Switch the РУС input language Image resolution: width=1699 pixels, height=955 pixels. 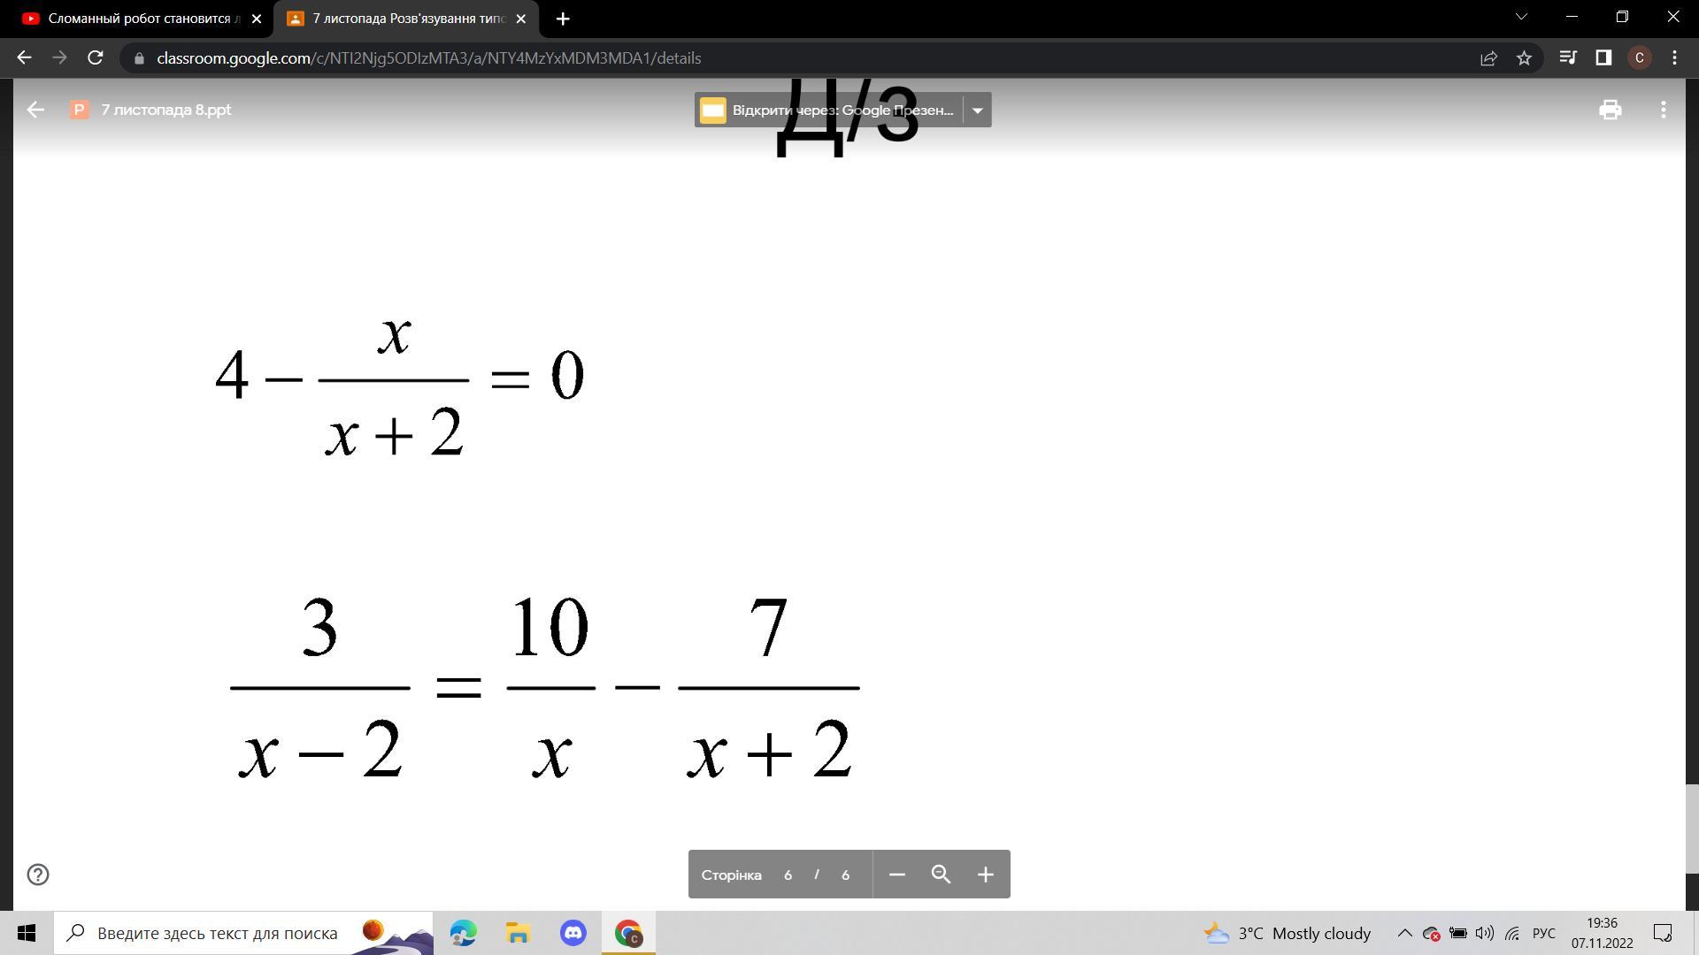click(1544, 933)
